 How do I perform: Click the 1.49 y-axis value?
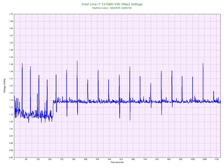coord(11,50)
